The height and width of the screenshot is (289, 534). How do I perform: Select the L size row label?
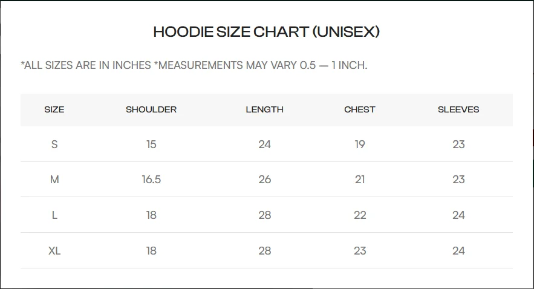pos(54,215)
